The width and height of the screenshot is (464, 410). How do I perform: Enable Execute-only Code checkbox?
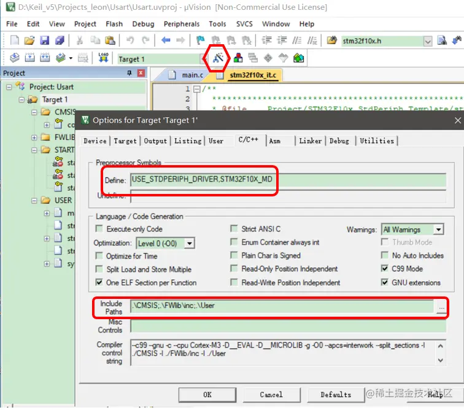click(x=99, y=228)
